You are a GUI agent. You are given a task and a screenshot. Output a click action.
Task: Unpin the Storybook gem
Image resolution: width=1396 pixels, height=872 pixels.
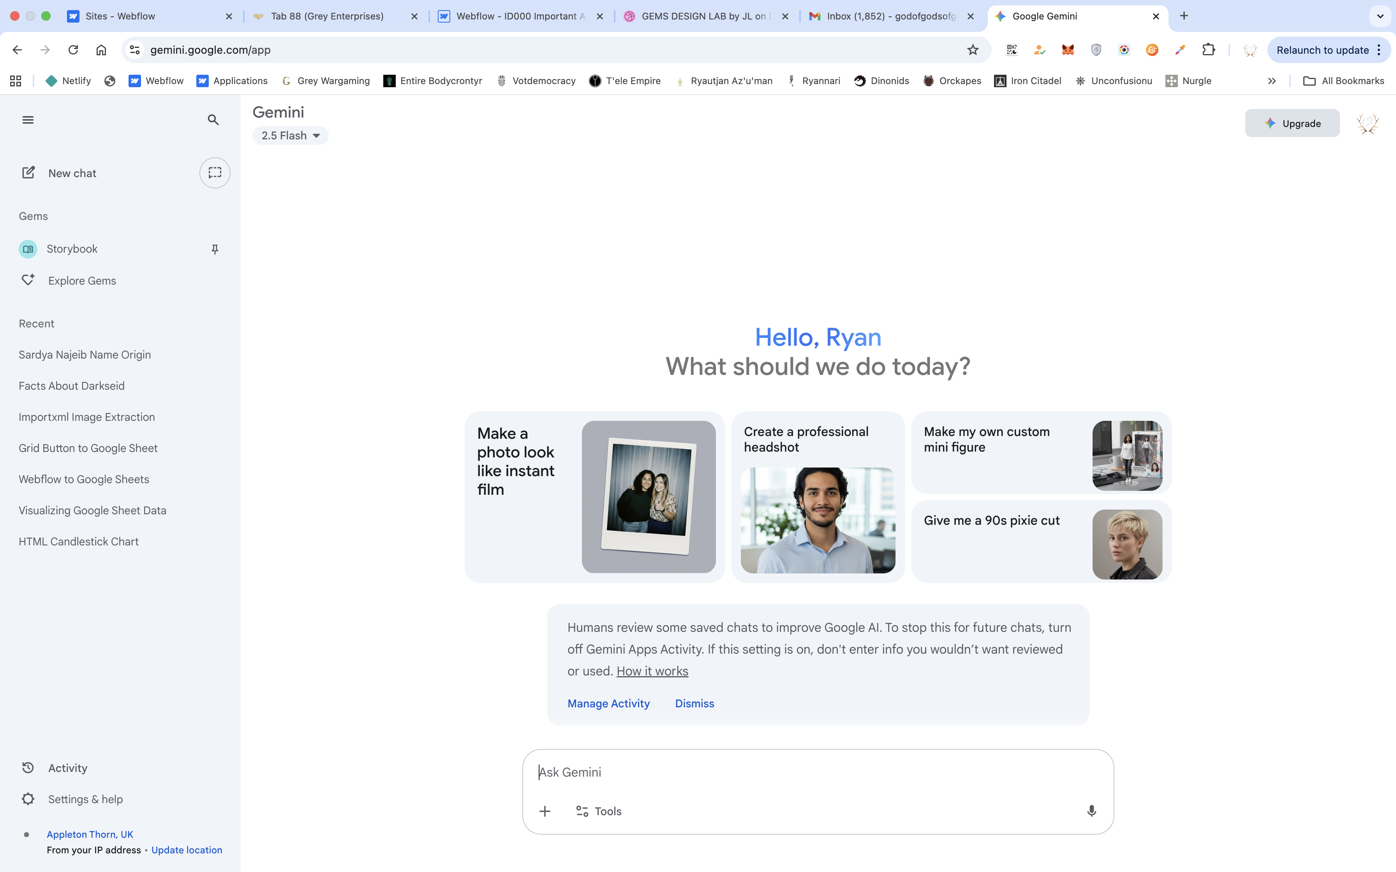click(215, 249)
